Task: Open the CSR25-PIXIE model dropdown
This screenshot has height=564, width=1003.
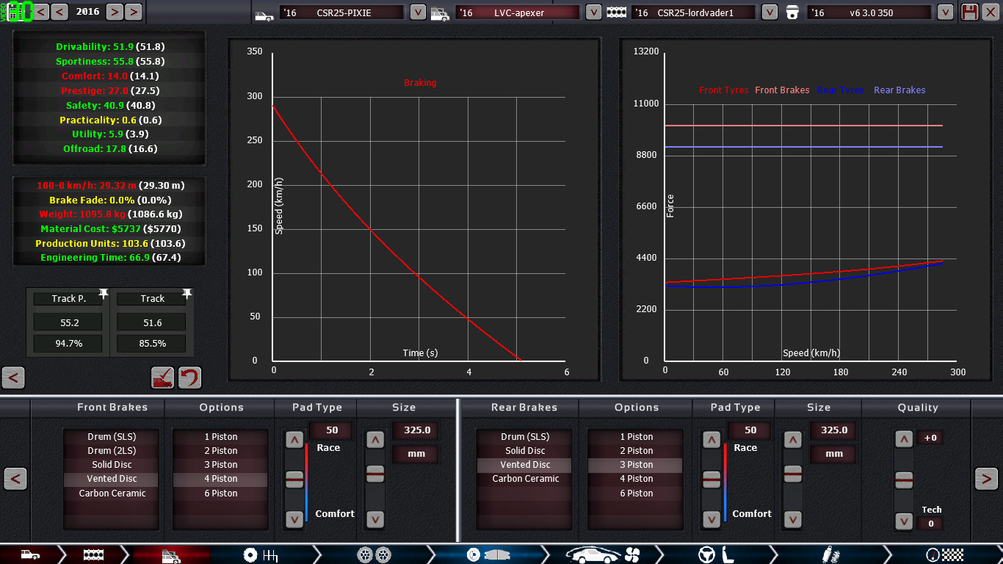Action: tap(417, 12)
